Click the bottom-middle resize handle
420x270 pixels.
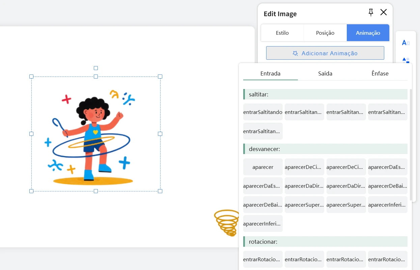tap(96, 191)
